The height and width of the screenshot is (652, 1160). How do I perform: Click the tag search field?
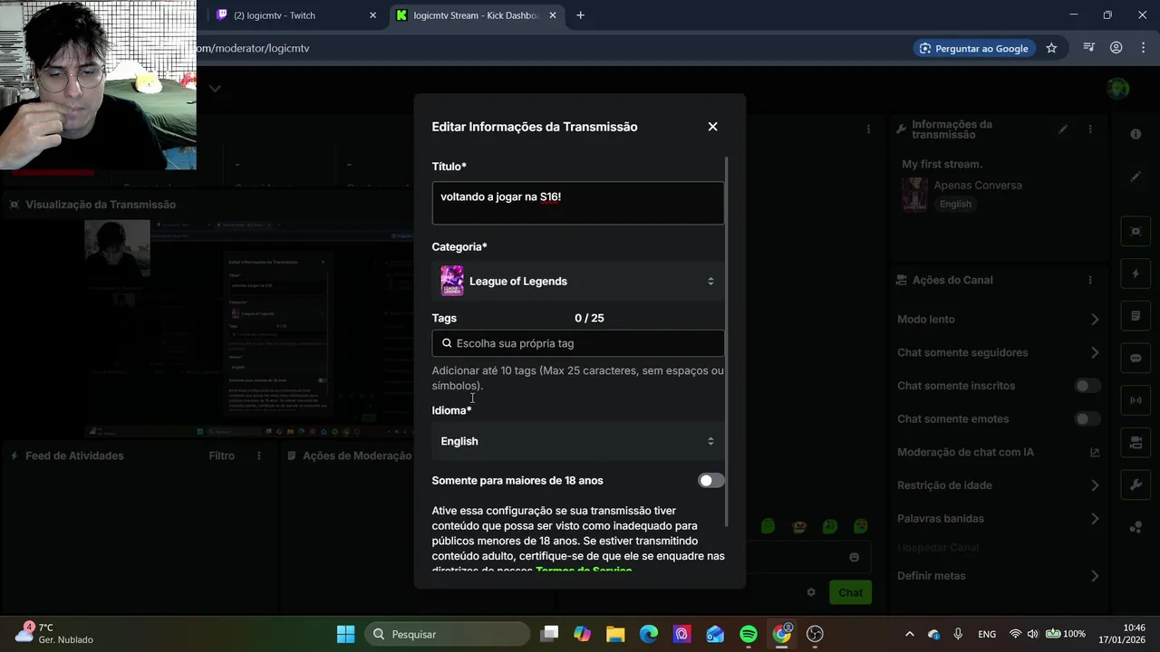click(x=578, y=343)
